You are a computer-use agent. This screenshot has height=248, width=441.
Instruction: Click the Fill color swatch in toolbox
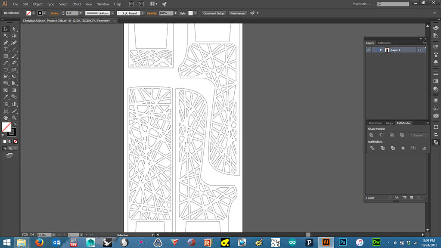pyautogui.click(x=6, y=127)
